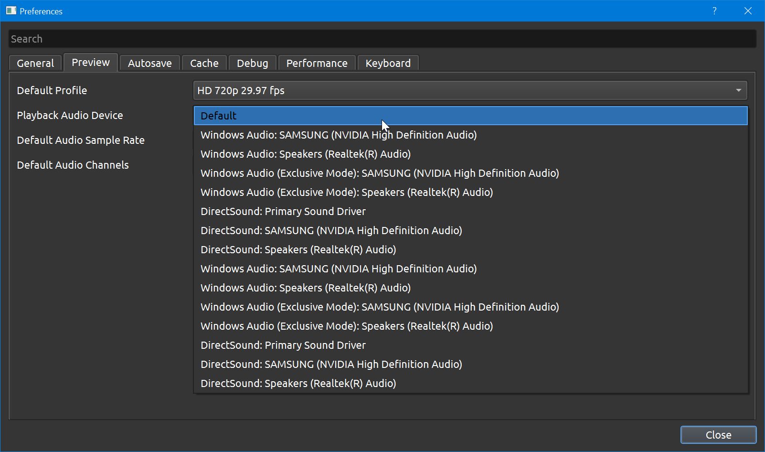Open the dialog help with the question mark
Viewport: 765px width, 452px height.
[714, 11]
